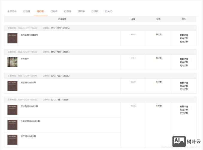
Task: Click thumbnail beside 公共资源模拟拍卖1号
Action: [x=13, y=125]
